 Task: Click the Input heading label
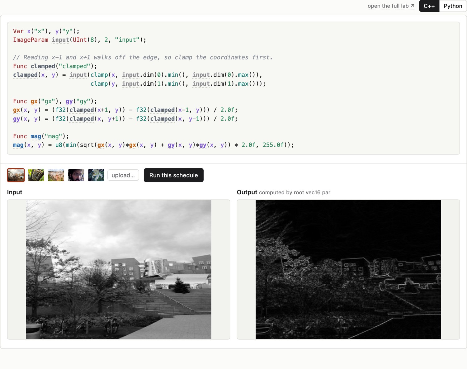click(x=15, y=192)
